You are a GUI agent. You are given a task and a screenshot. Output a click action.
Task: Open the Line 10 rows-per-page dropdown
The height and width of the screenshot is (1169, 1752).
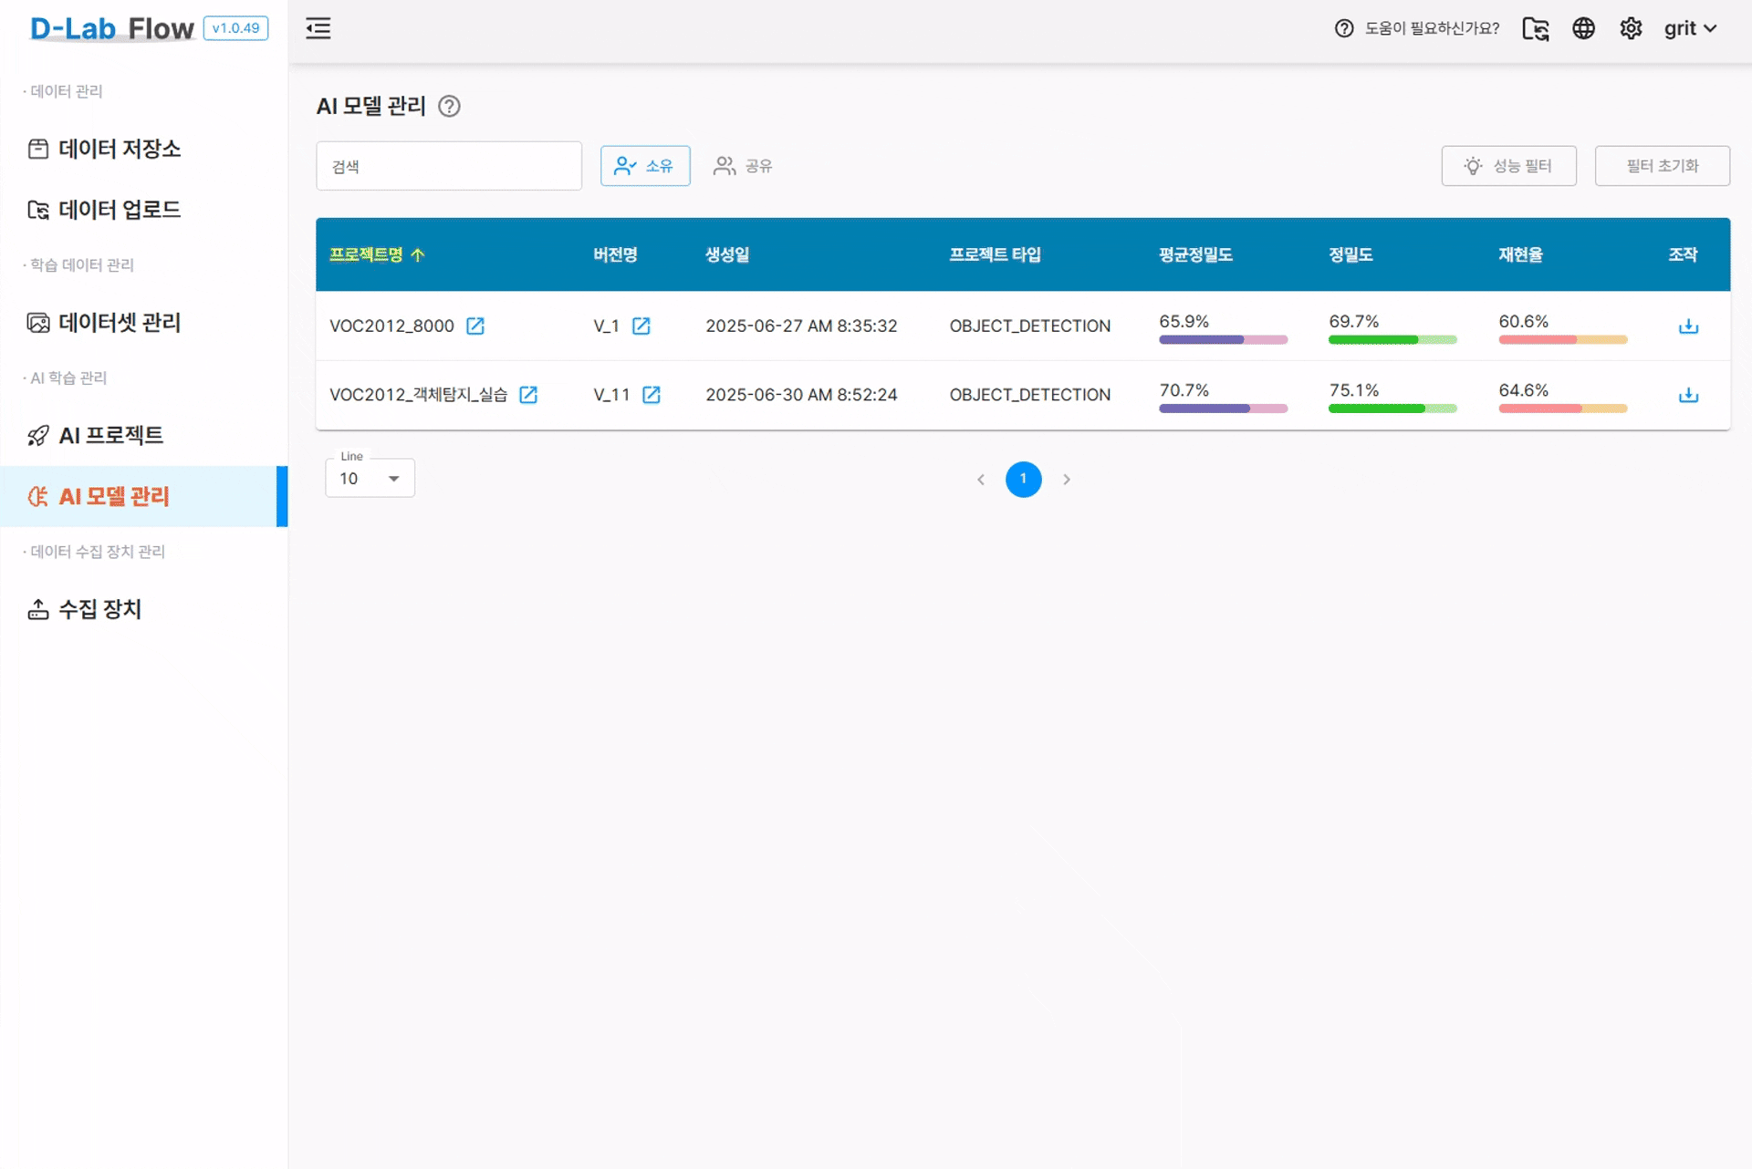pos(370,478)
